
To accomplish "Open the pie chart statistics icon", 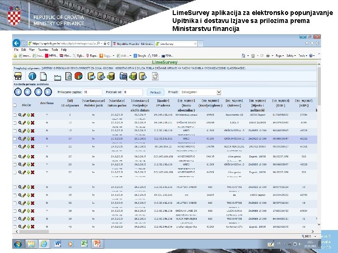I will tap(78, 76).
